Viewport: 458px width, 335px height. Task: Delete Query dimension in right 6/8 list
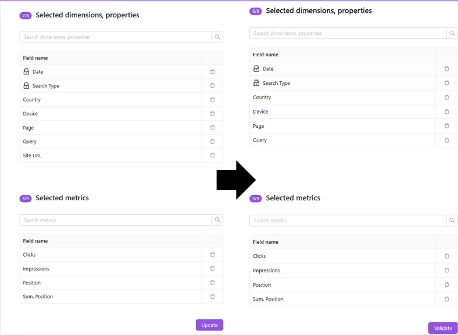pos(446,140)
